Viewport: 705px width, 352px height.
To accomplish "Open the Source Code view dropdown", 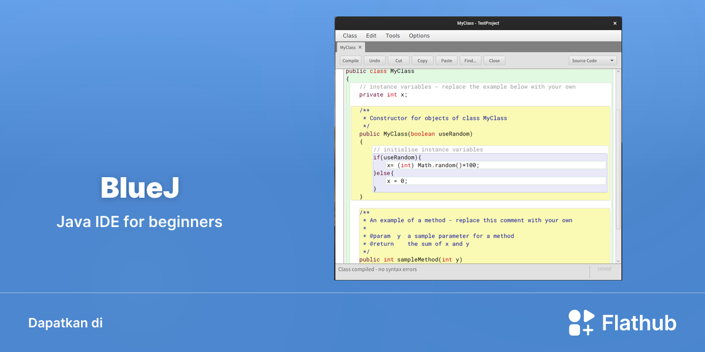I will tap(593, 60).
